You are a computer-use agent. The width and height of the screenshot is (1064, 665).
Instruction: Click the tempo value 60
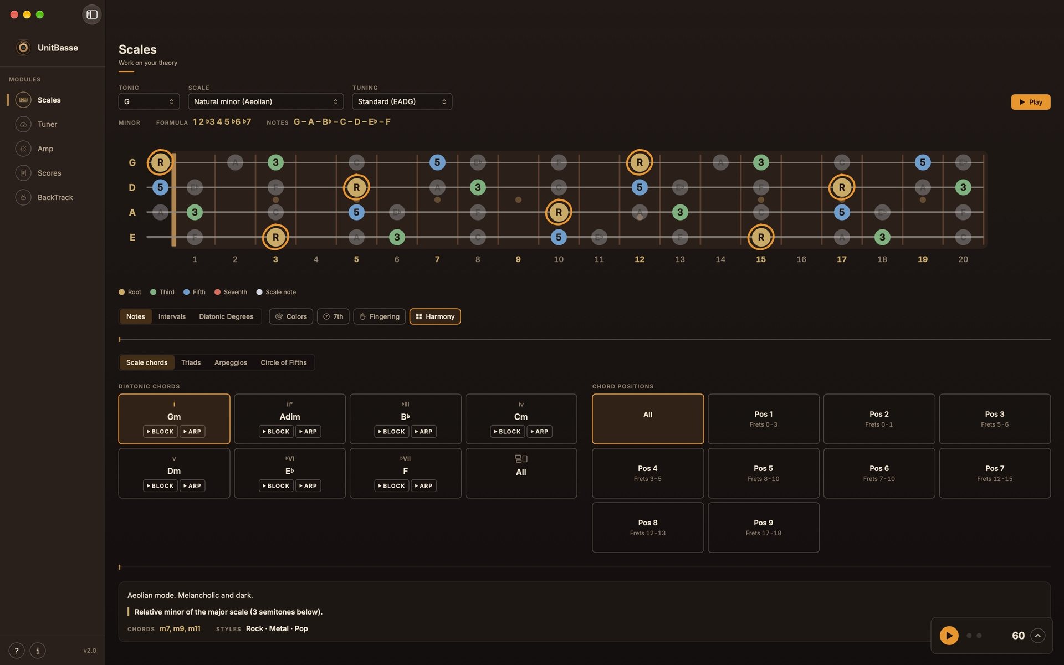[x=1018, y=636]
